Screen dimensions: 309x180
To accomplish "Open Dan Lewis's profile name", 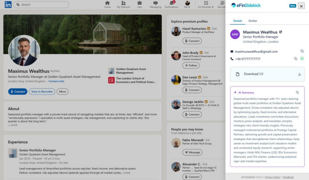I will pos(190,77).
